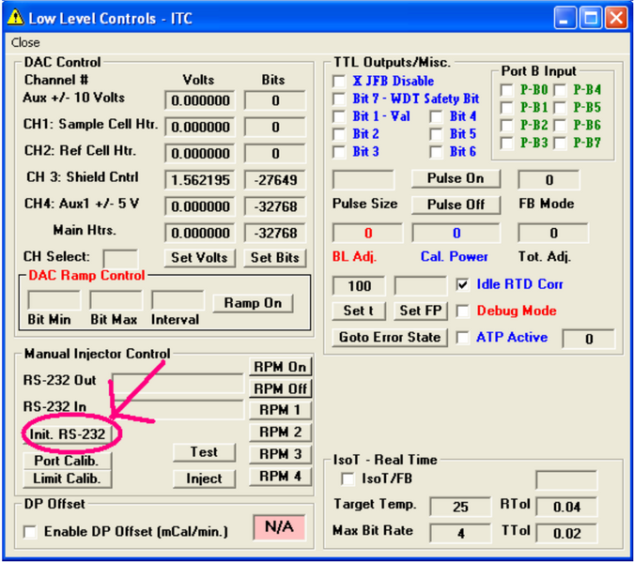634x562 pixels.
Task: Select the RPM 4 button
Action: click(280, 477)
